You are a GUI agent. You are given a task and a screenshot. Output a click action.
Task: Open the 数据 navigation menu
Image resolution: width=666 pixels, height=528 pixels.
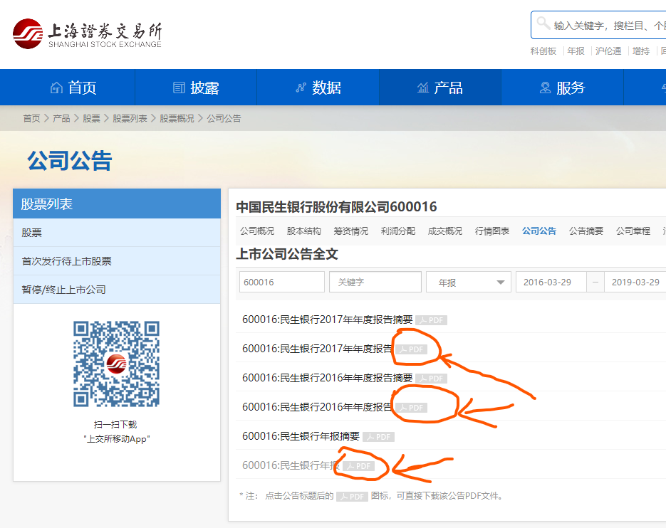pos(318,88)
